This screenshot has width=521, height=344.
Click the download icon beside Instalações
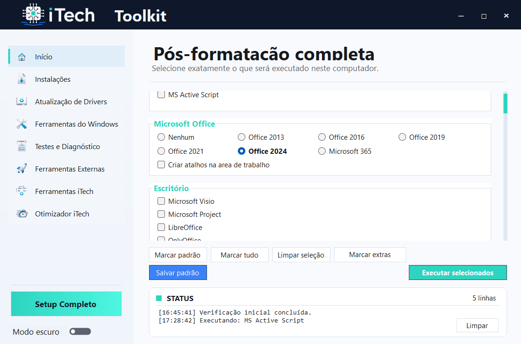click(x=21, y=79)
